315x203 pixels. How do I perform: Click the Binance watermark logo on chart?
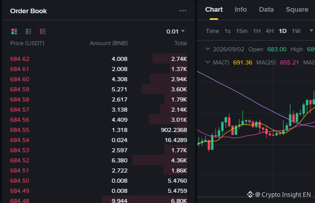click(250, 194)
